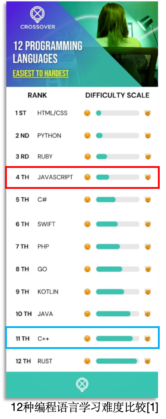
Task: Click the exploding-head emoji in JavaScript row
Action: 147,177
